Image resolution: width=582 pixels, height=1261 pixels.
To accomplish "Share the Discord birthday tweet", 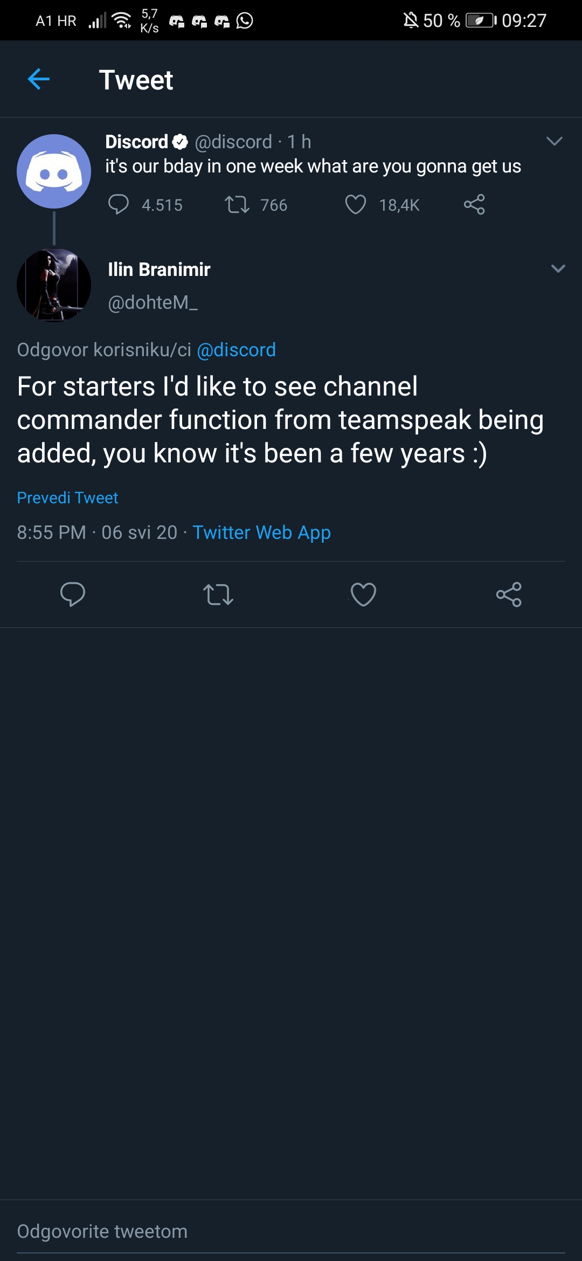I will tap(474, 205).
